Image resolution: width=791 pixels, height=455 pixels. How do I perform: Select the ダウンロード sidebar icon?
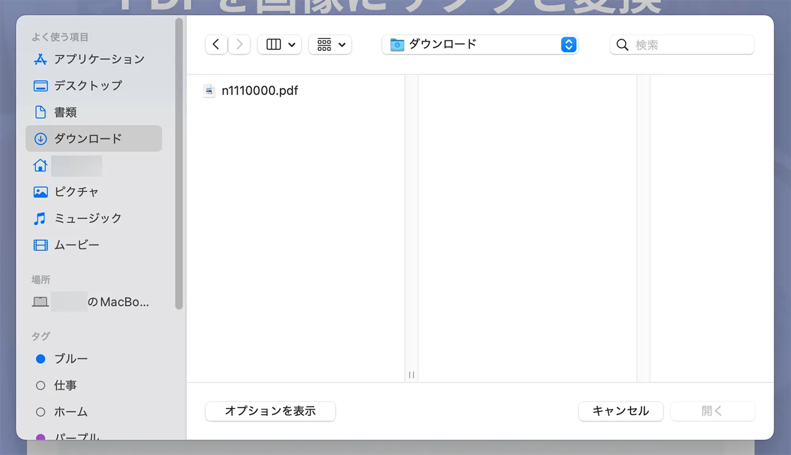[40, 138]
